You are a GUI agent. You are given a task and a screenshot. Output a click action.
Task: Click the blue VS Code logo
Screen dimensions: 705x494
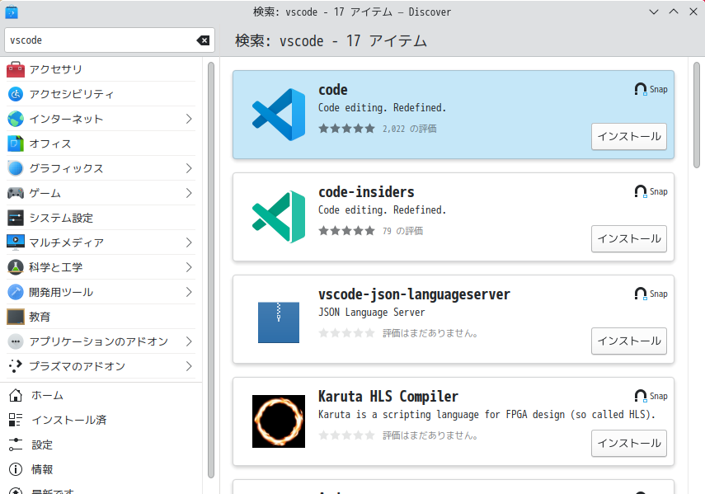pyautogui.click(x=279, y=115)
